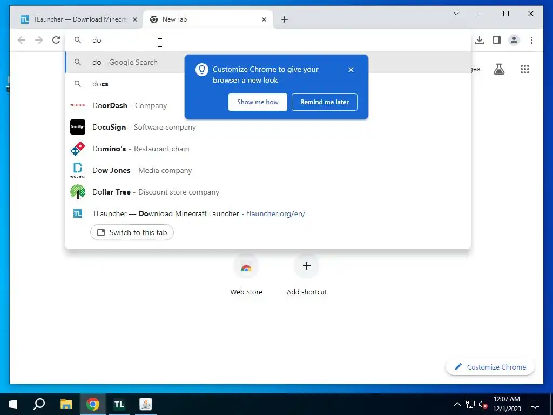
Task: Switch to the TLauncher tab
Action: (x=77, y=19)
